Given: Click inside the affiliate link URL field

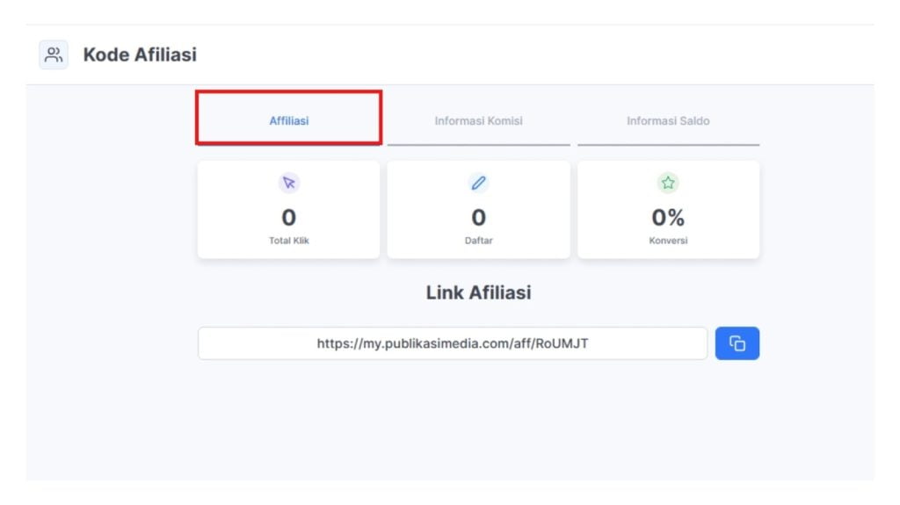Looking at the screenshot, I should point(453,343).
